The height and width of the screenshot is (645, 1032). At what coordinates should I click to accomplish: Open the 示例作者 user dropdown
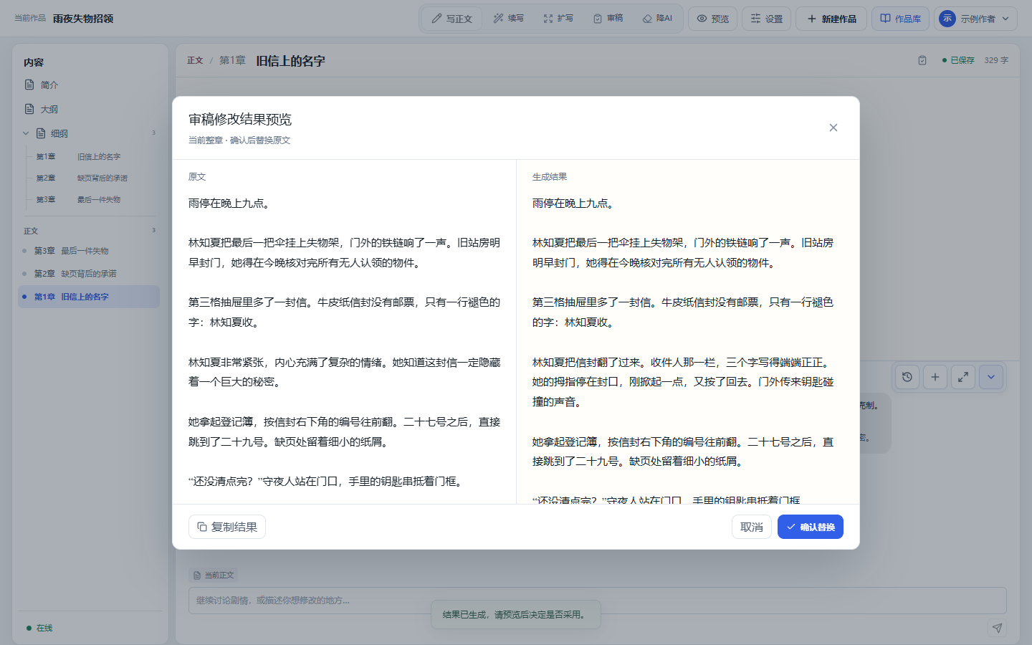(976, 19)
